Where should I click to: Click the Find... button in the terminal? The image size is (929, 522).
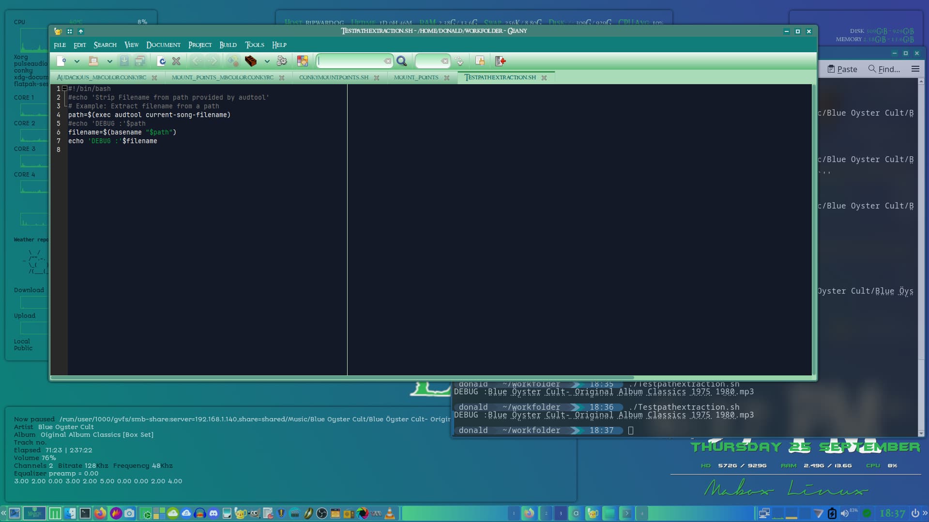884,69
